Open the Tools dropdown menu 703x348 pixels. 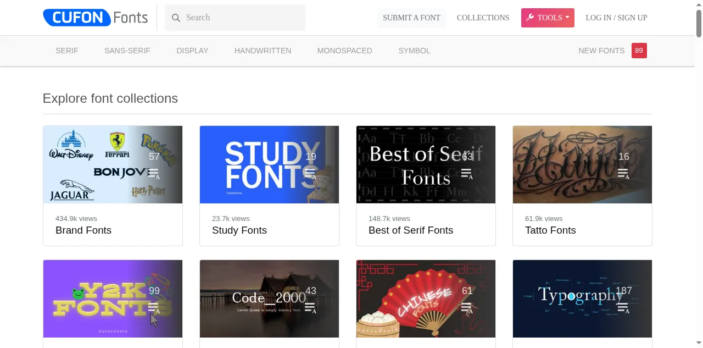[x=548, y=18]
